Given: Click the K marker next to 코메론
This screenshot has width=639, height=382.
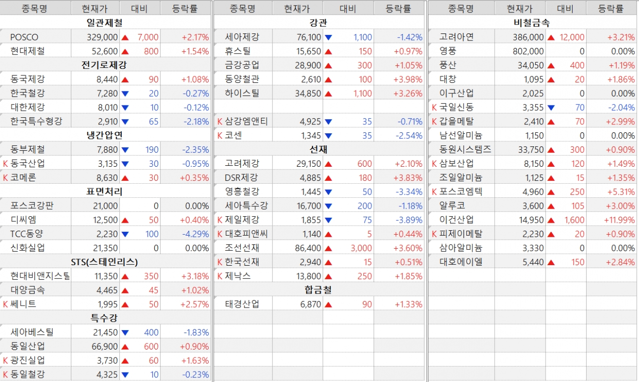Looking at the screenshot, I should pos(5,177).
